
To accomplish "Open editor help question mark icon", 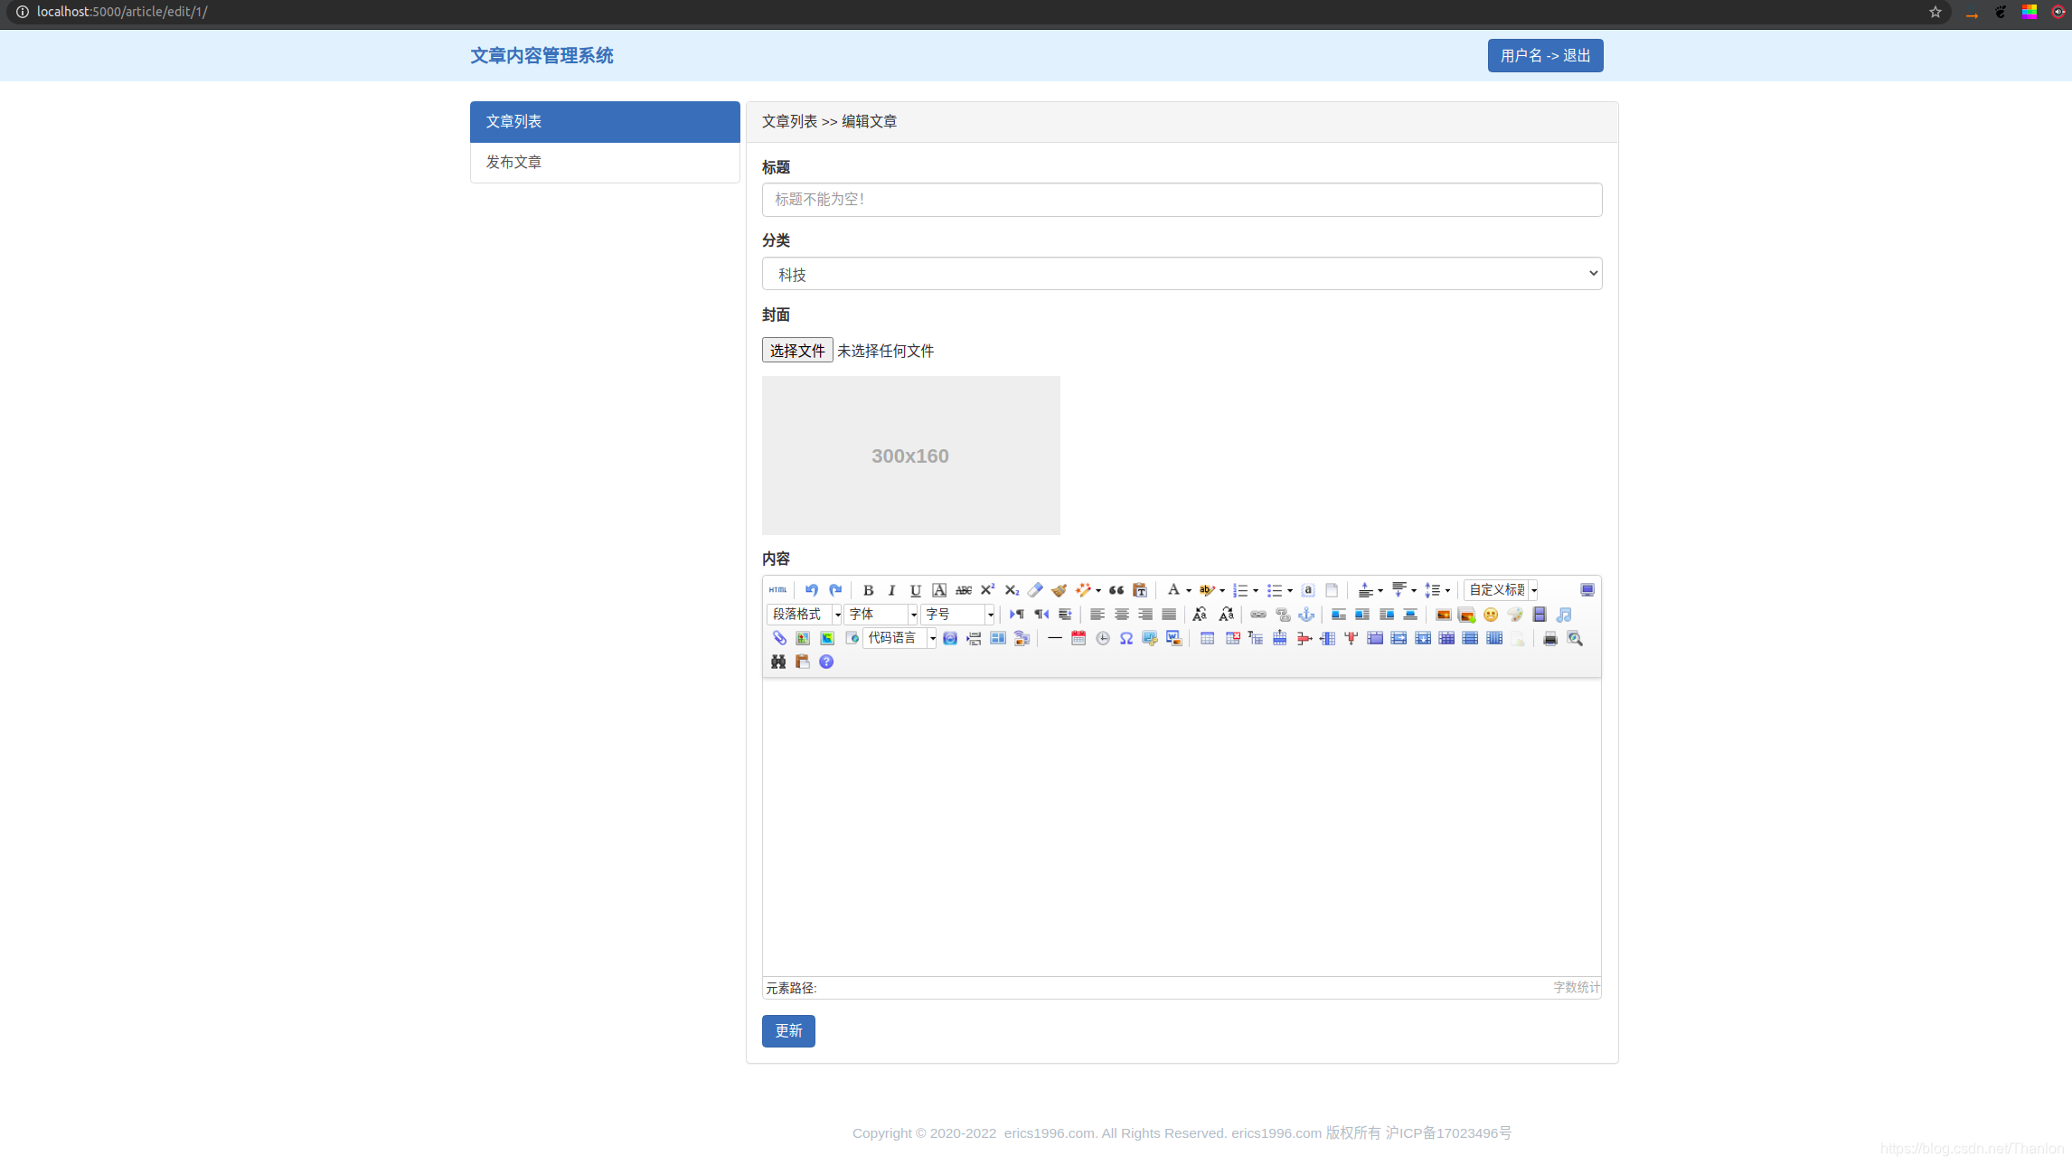I will coord(826,662).
